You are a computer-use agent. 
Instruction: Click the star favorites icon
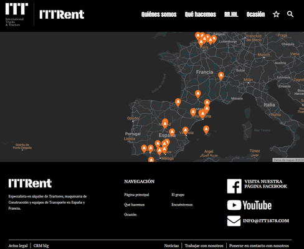[276, 14]
